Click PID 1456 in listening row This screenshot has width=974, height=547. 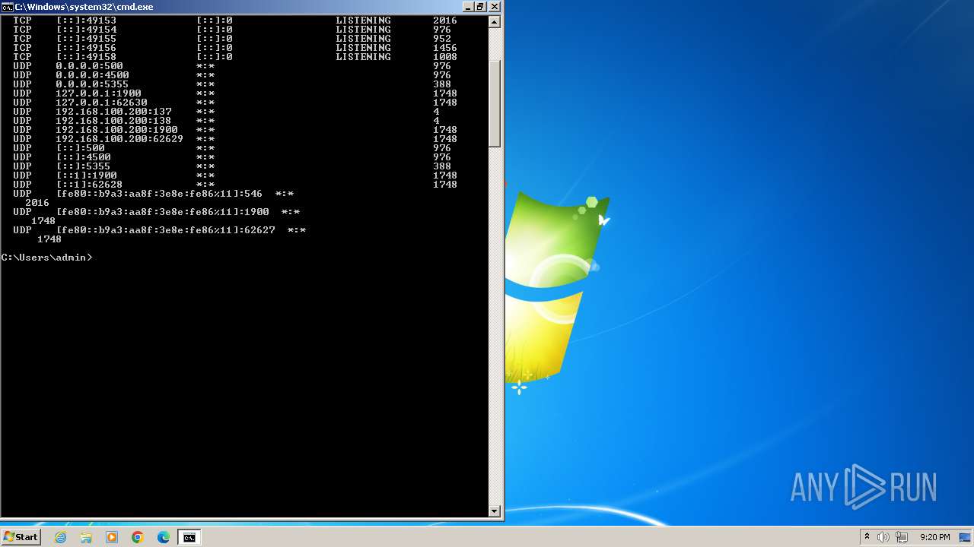pyautogui.click(x=445, y=48)
